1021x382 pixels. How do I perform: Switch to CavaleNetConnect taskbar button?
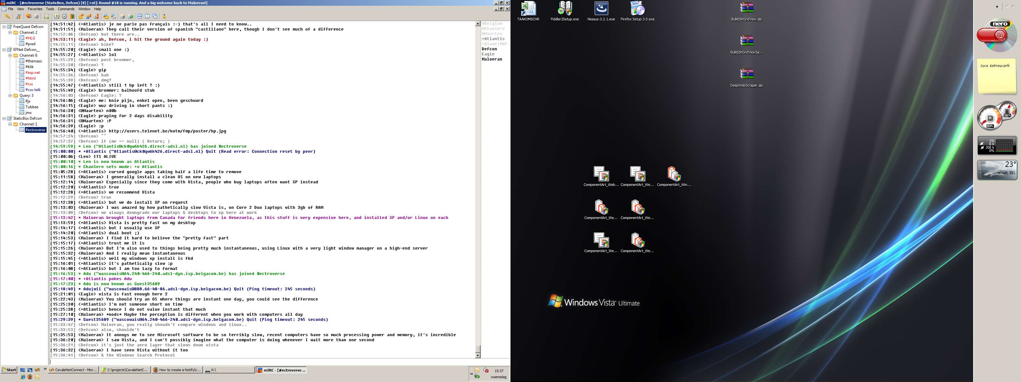coord(73,370)
